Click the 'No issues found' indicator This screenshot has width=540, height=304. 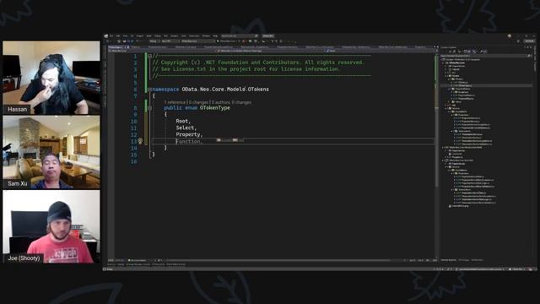click(137, 260)
